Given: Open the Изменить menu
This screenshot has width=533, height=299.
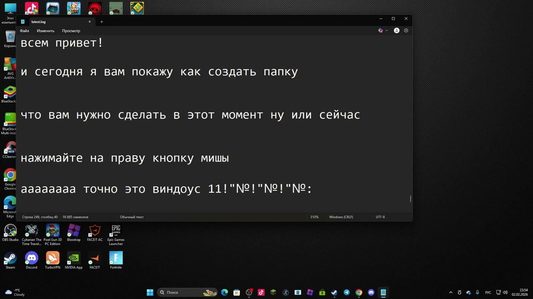Looking at the screenshot, I should click(x=45, y=31).
